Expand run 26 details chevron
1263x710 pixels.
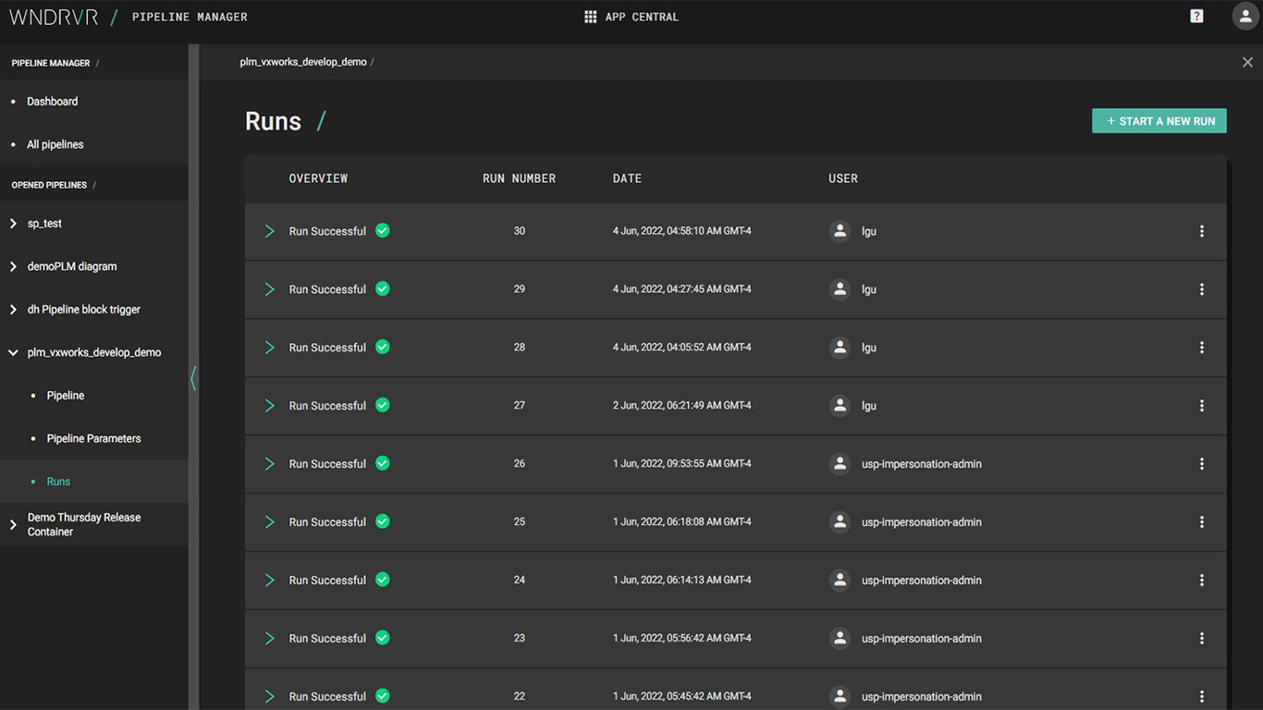point(270,464)
